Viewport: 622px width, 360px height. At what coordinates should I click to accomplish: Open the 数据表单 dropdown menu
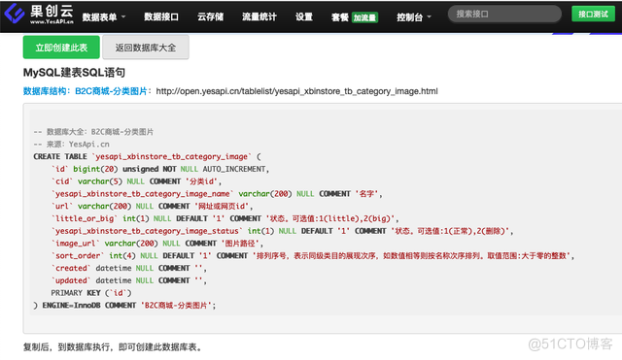coord(104,17)
